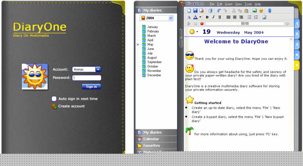Paste from the clipboard icon
Screen dimensions: 303x166
pos(246,11)
